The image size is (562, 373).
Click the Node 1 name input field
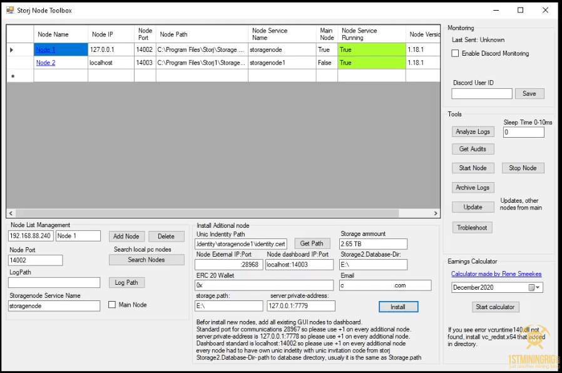(x=78, y=236)
